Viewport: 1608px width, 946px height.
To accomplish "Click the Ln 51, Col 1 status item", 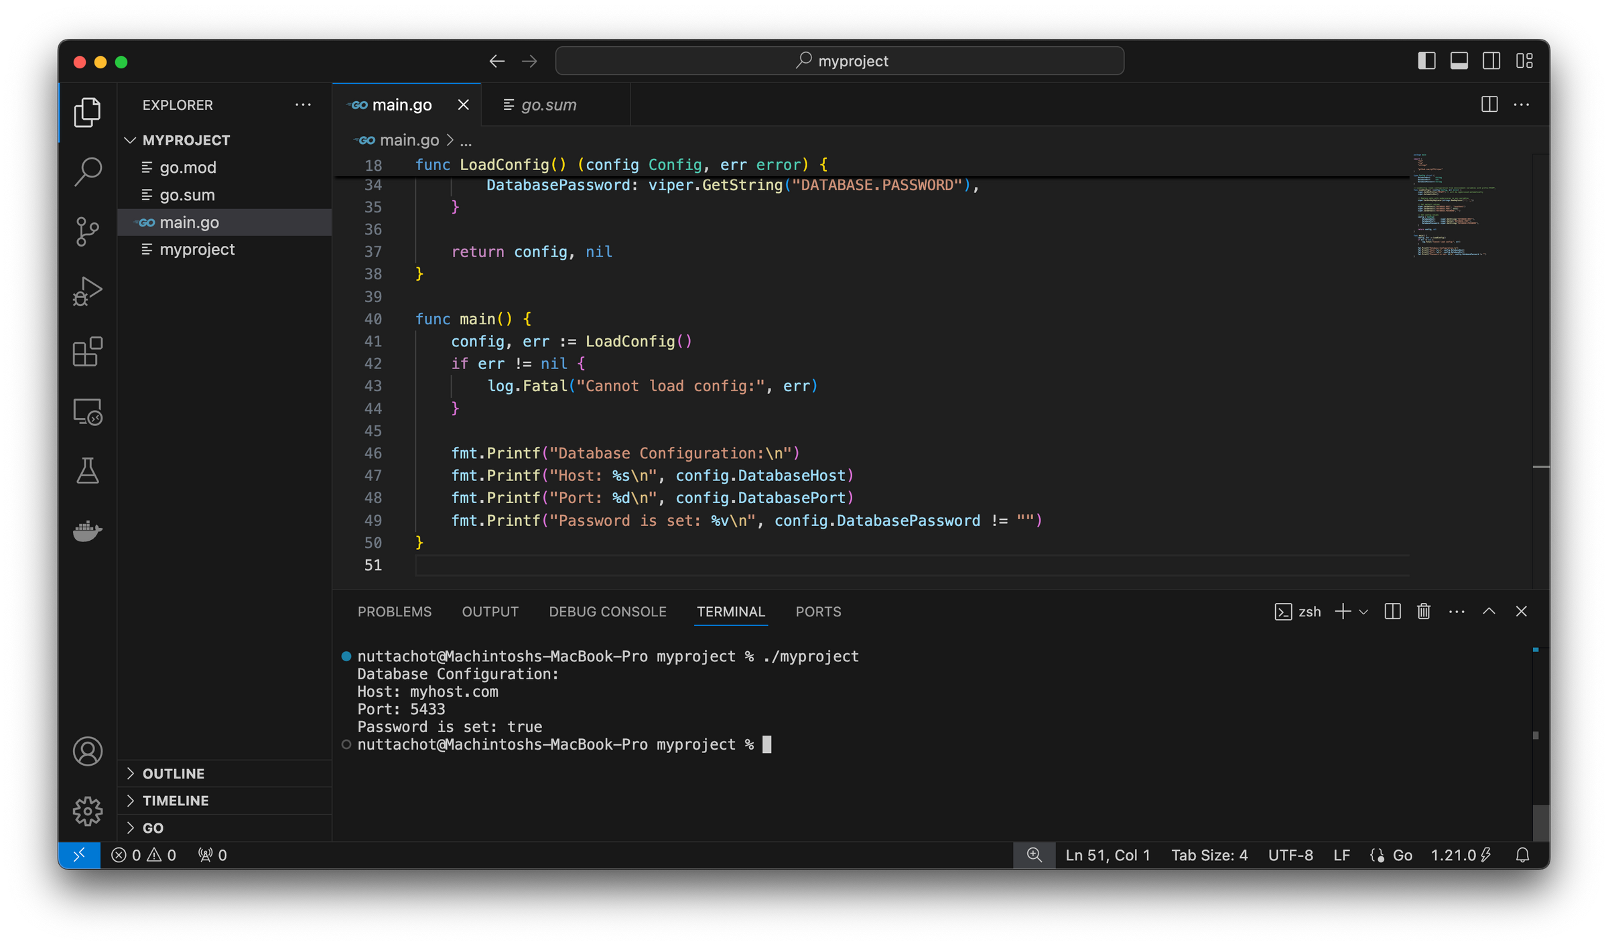I will [x=1107, y=855].
